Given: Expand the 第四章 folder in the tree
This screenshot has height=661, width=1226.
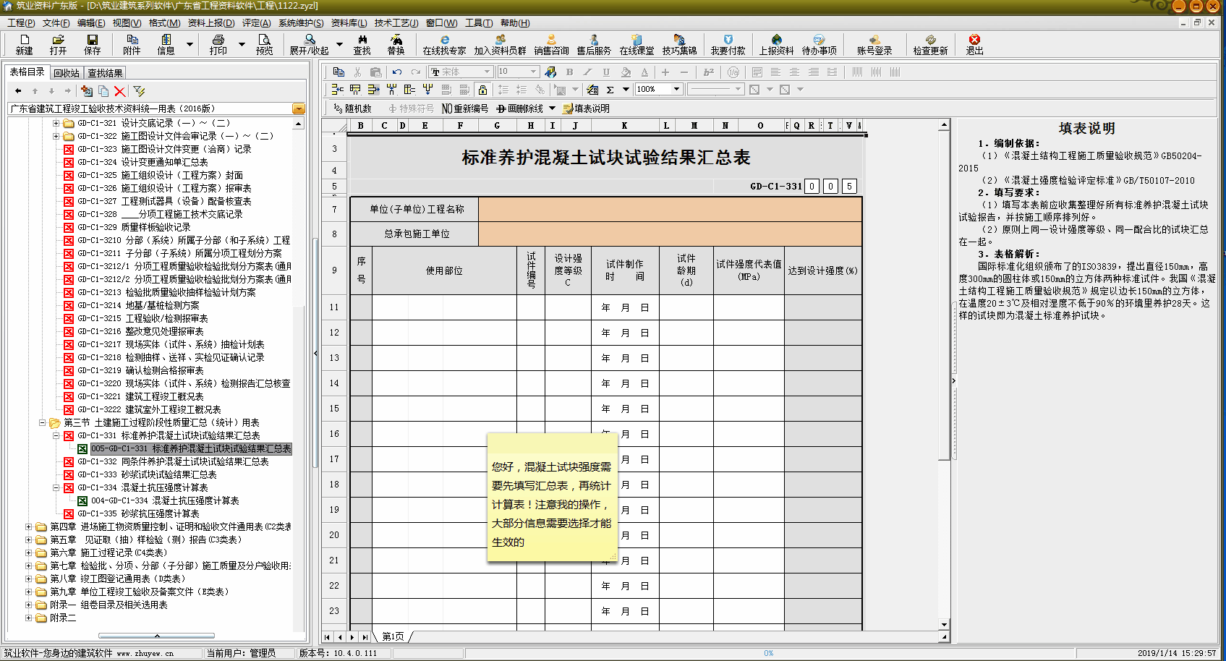Looking at the screenshot, I should (x=29, y=526).
